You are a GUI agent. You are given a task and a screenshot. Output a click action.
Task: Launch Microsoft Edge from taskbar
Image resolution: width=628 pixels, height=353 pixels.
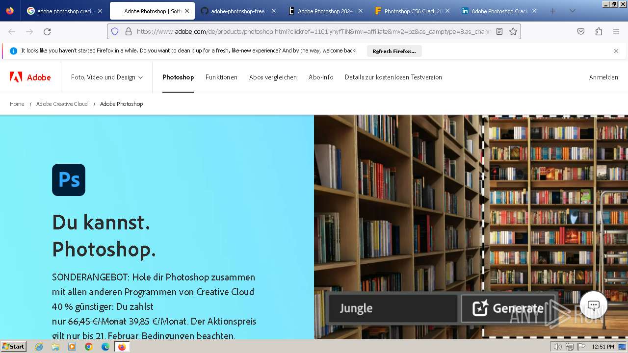(x=105, y=347)
